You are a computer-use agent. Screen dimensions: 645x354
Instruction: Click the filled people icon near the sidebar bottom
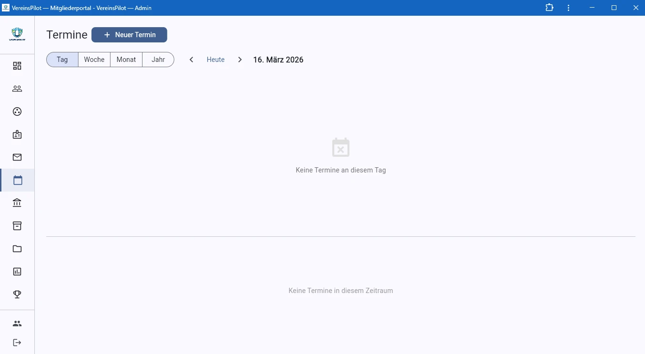click(x=17, y=324)
